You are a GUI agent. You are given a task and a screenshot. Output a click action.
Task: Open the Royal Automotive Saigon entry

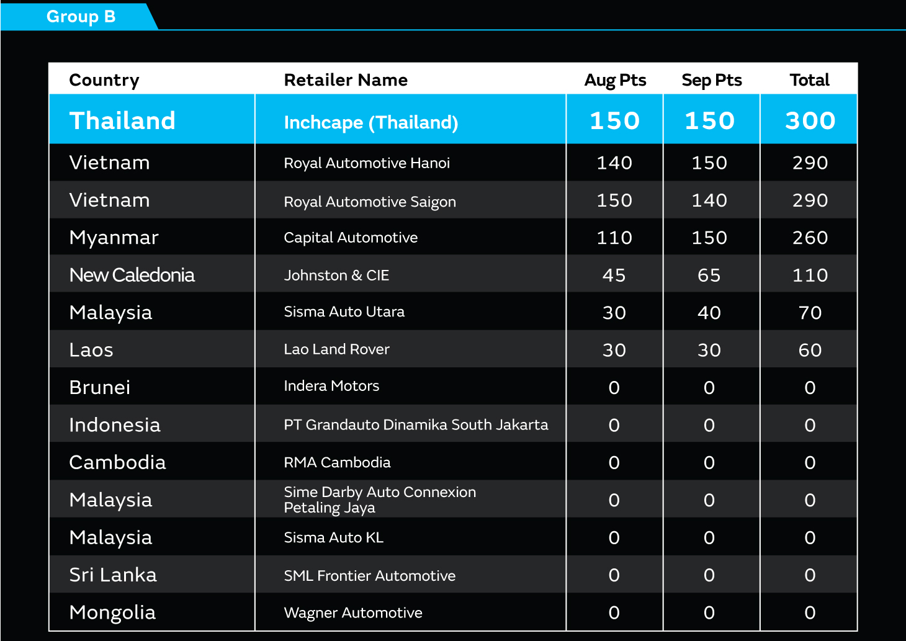coord(369,202)
